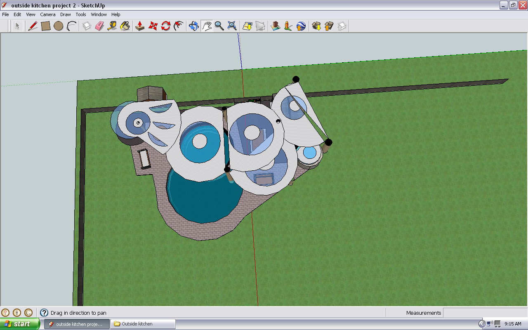Choose the Eraser tool
Image resolution: width=528 pixels, height=330 pixels.
click(x=99, y=26)
